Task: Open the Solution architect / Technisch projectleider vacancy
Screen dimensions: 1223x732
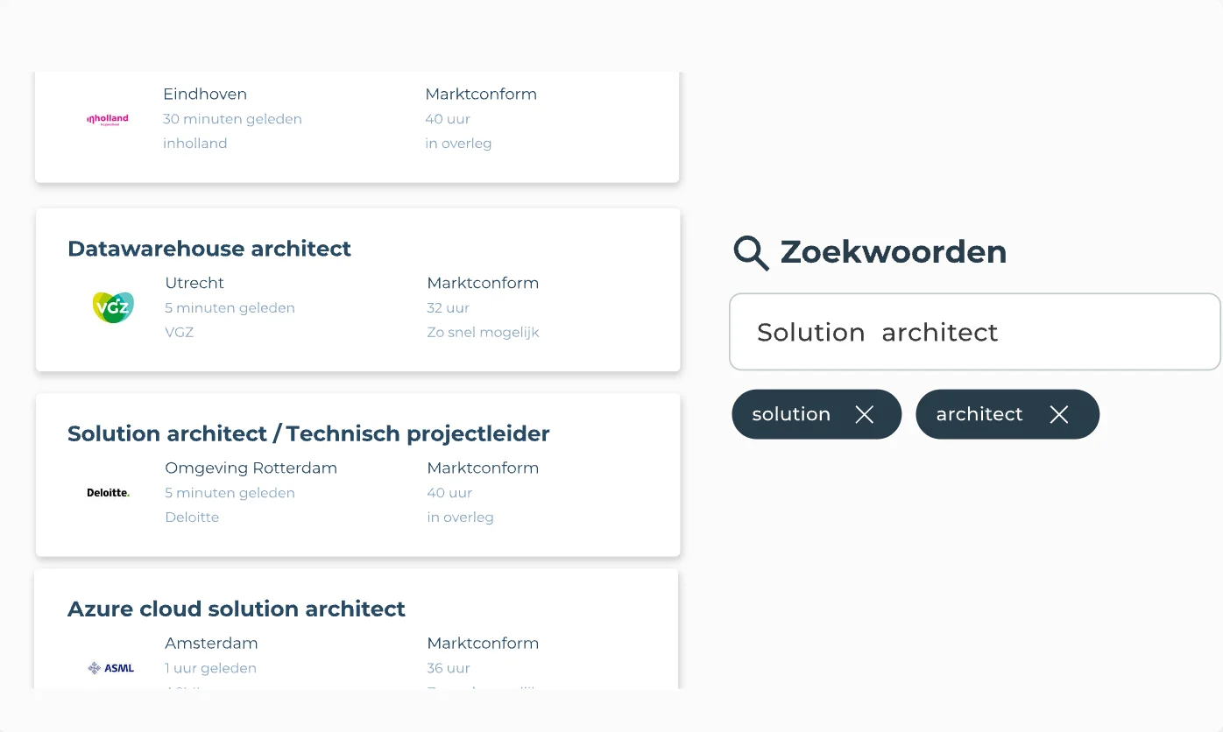Action: point(308,433)
